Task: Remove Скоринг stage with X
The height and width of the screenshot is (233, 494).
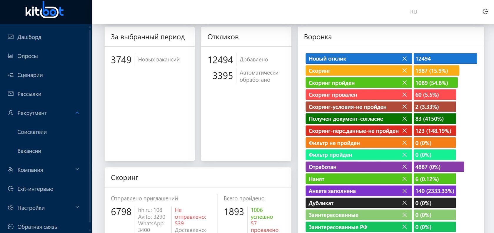Action: pos(405,71)
